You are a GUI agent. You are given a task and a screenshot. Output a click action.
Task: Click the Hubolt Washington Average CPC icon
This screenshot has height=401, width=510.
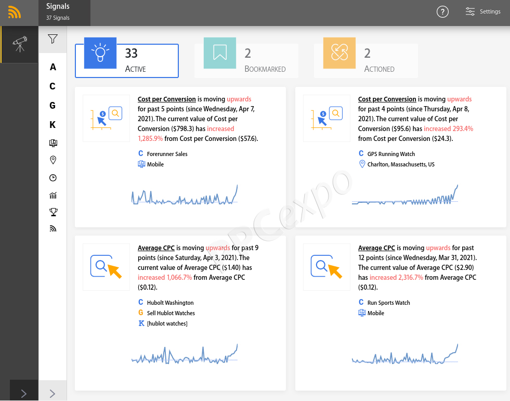coord(107,267)
